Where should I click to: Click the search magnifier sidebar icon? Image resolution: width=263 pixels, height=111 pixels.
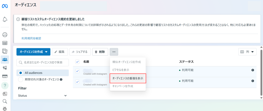5,101
